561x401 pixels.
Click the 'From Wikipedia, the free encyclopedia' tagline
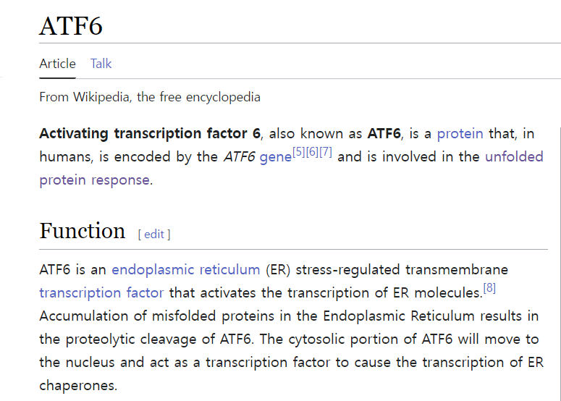(x=150, y=97)
